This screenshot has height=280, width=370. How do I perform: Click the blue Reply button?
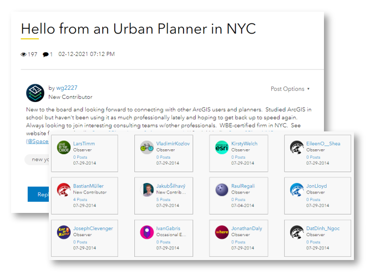pyautogui.click(x=38, y=195)
